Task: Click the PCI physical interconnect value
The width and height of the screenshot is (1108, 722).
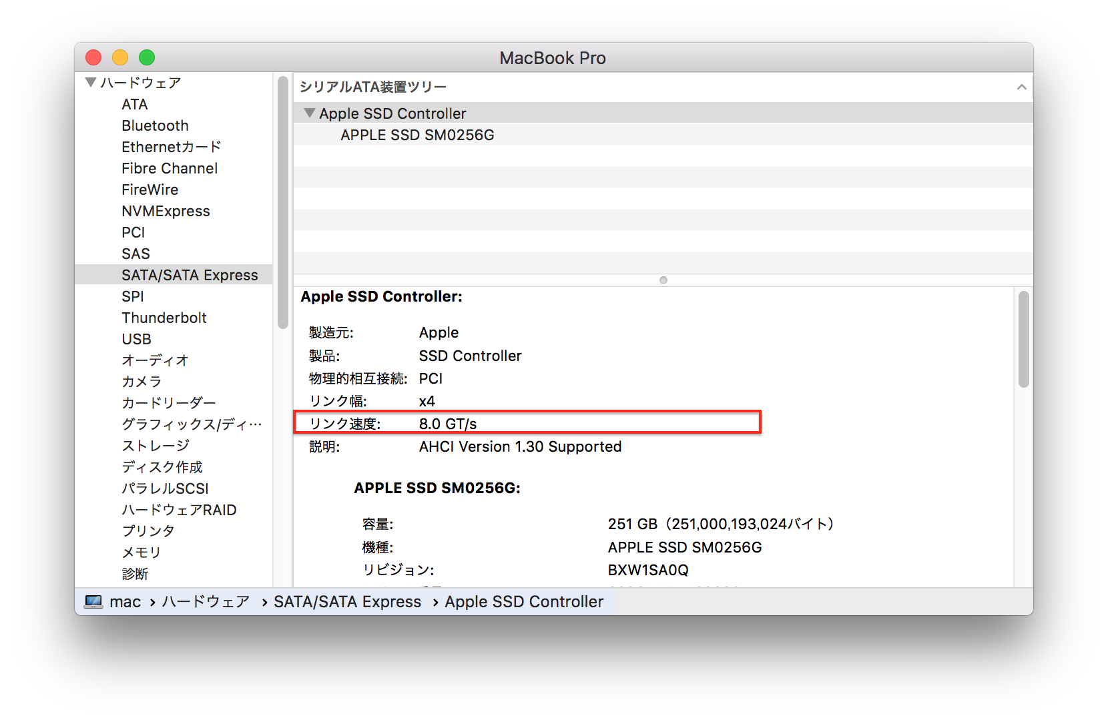Action: (431, 378)
